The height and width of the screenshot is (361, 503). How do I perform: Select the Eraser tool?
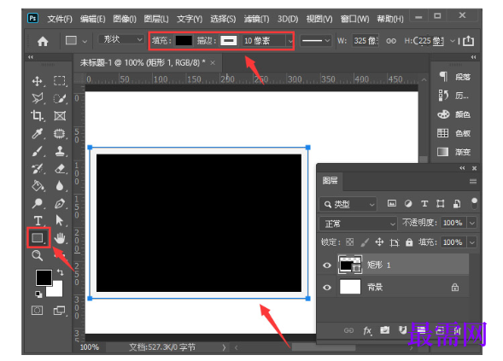click(x=60, y=168)
